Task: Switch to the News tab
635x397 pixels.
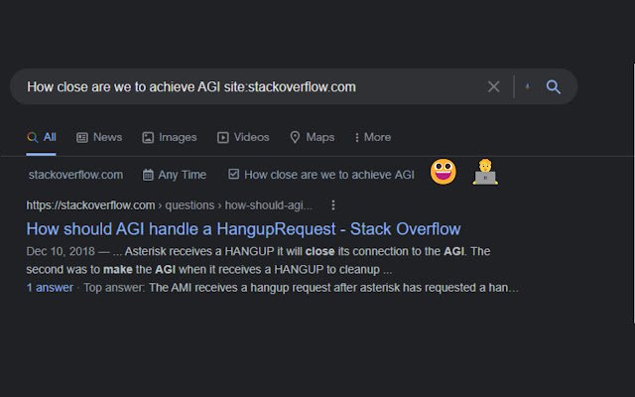Action: (x=99, y=137)
